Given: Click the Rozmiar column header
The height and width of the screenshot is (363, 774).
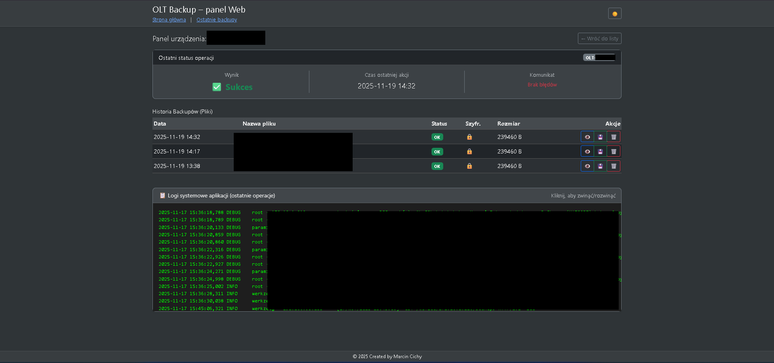Looking at the screenshot, I should point(509,124).
